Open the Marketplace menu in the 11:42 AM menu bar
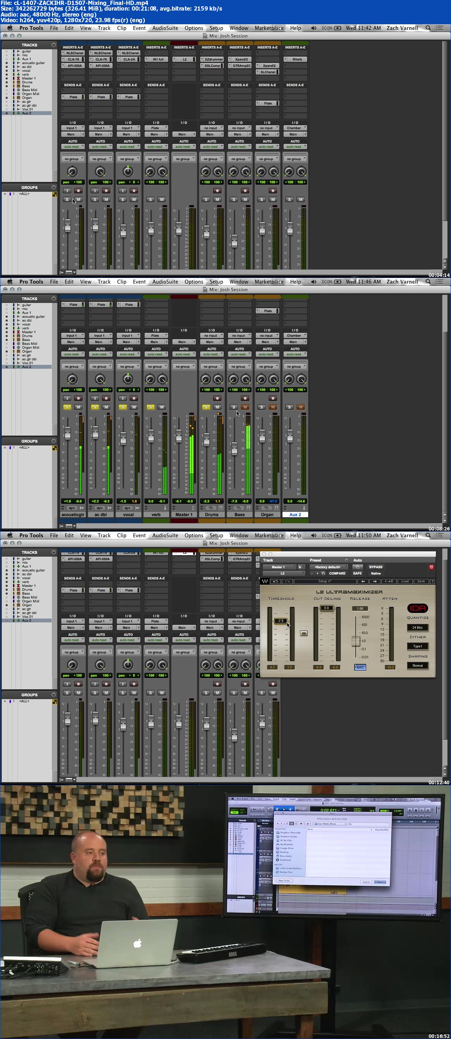Screen dimensions: 451x1039 click(269, 28)
